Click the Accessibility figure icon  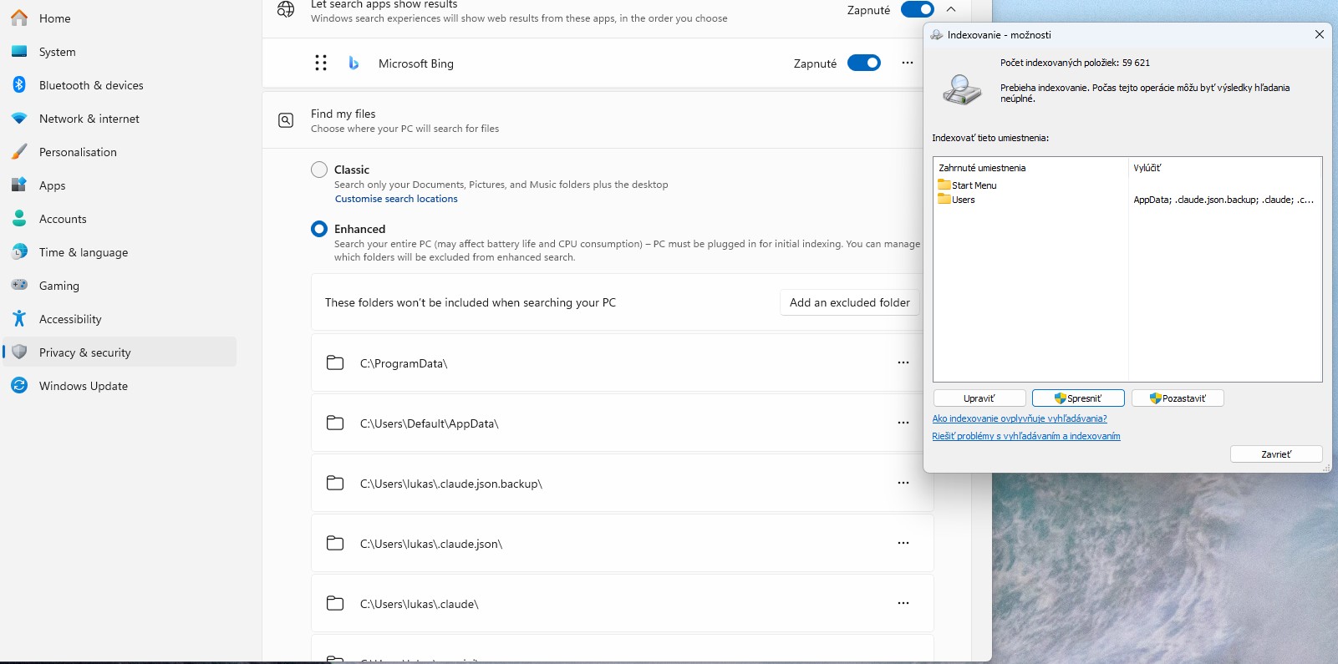[19, 319]
